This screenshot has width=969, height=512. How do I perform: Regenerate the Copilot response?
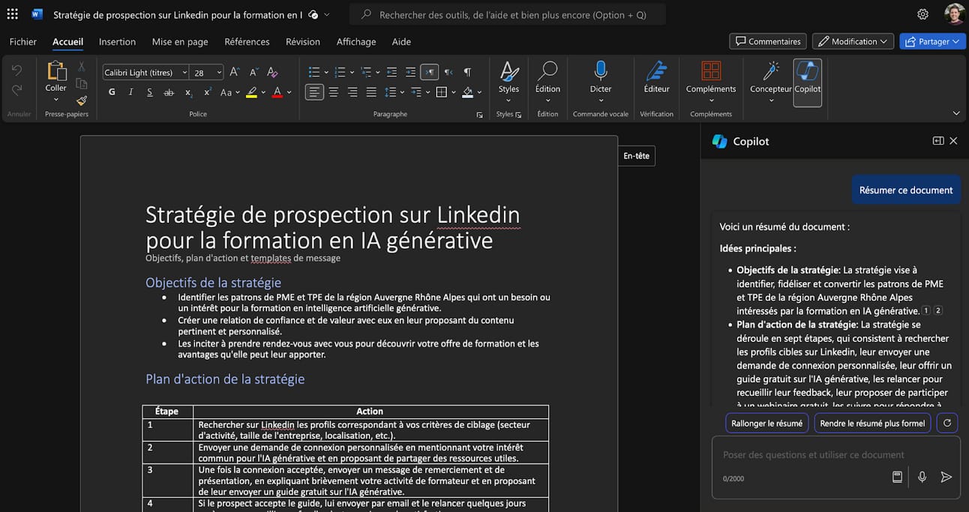(x=947, y=423)
